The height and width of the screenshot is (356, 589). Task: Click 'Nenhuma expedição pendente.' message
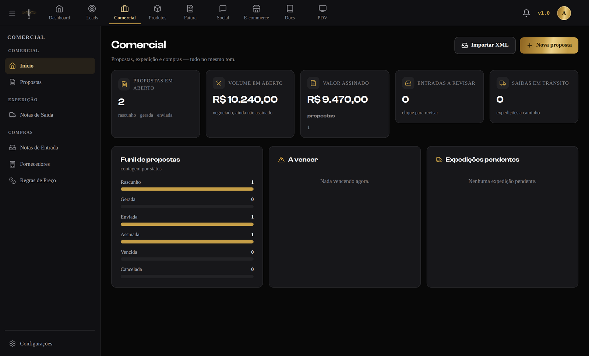coord(502,181)
